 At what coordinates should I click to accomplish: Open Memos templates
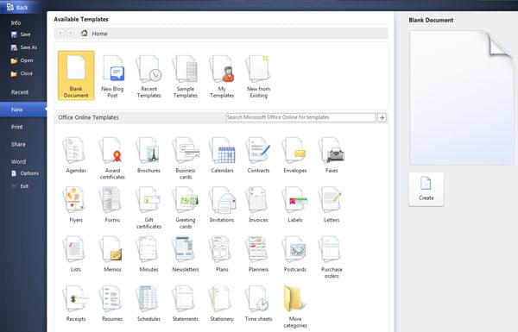112,254
